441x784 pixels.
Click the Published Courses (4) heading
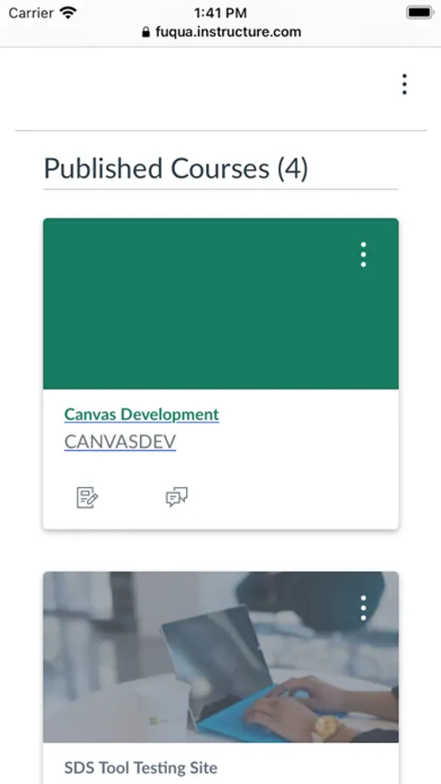pyautogui.click(x=176, y=168)
